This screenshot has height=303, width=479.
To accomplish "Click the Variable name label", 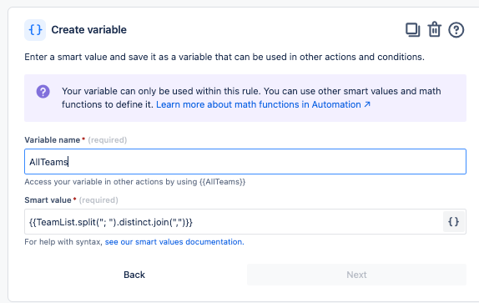I will tap(53, 140).
